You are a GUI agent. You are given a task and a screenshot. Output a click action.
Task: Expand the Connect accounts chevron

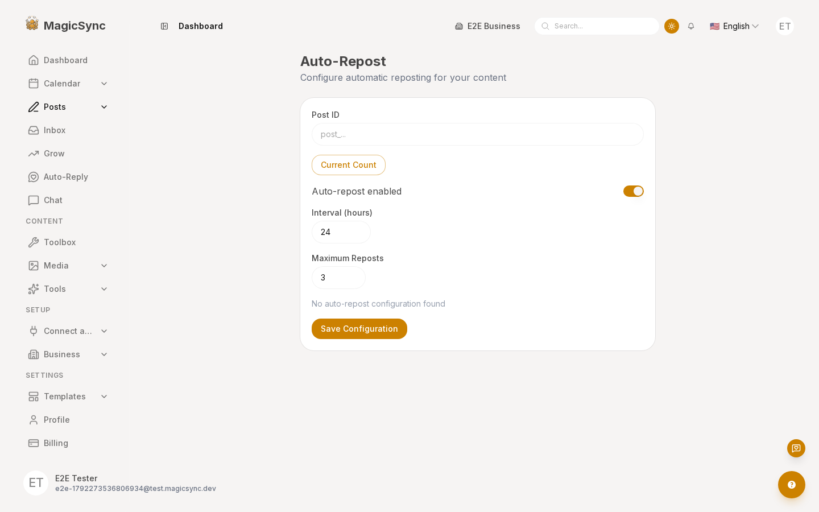[104, 331]
